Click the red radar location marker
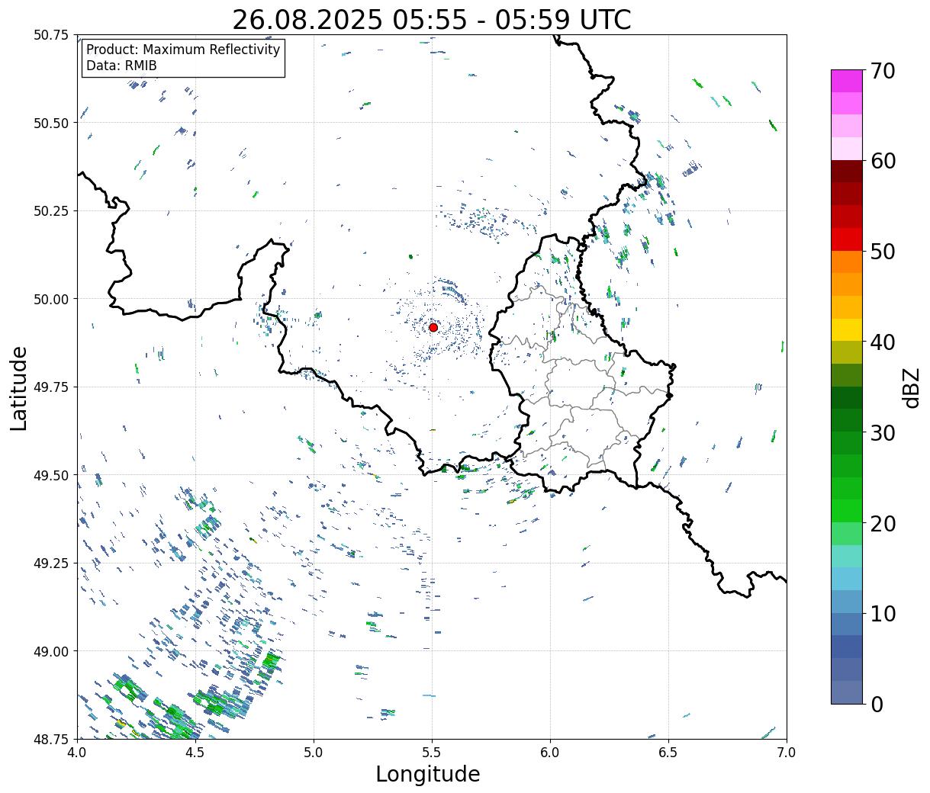The height and width of the screenshot is (793, 930). coord(433,327)
